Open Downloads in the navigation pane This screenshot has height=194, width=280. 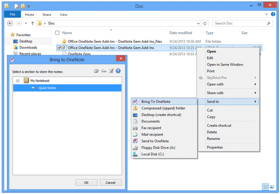point(28,48)
